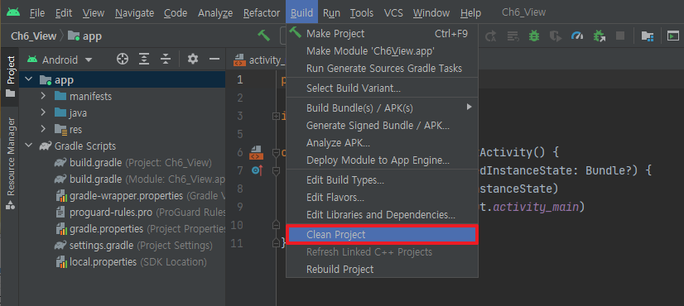
Task: Click Apply Code Changes toolbar icon
Action: coord(513,36)
